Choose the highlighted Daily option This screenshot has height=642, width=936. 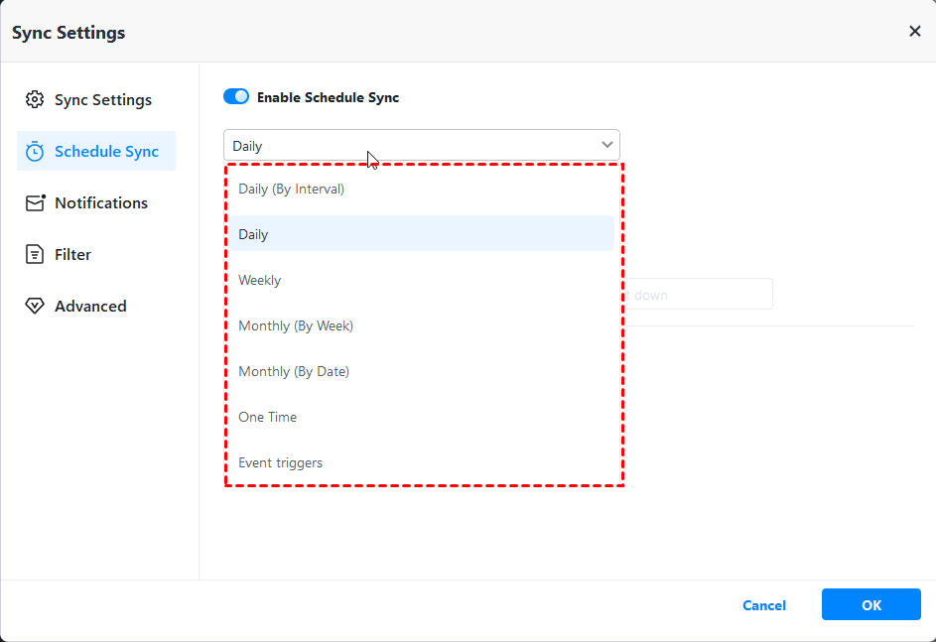254,234
